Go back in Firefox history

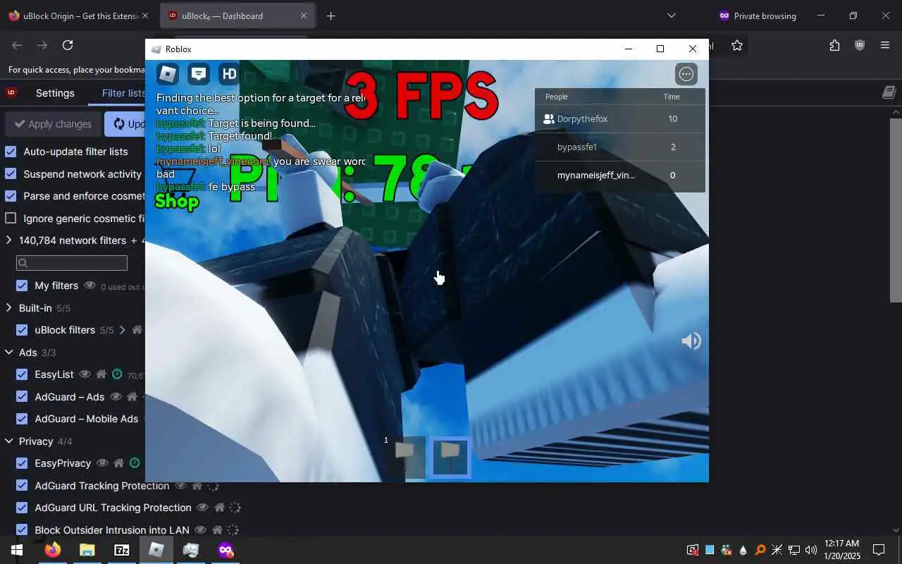pos(17,45)
